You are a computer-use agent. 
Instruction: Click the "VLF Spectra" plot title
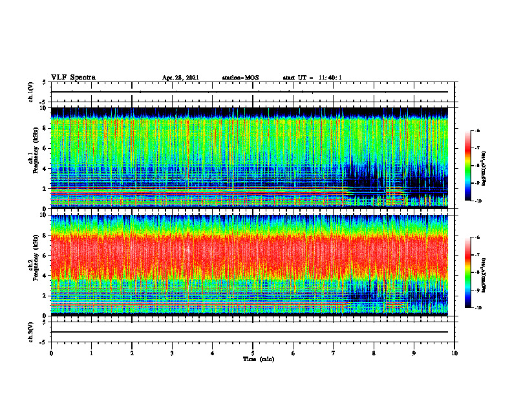click(x=73, y=78)
